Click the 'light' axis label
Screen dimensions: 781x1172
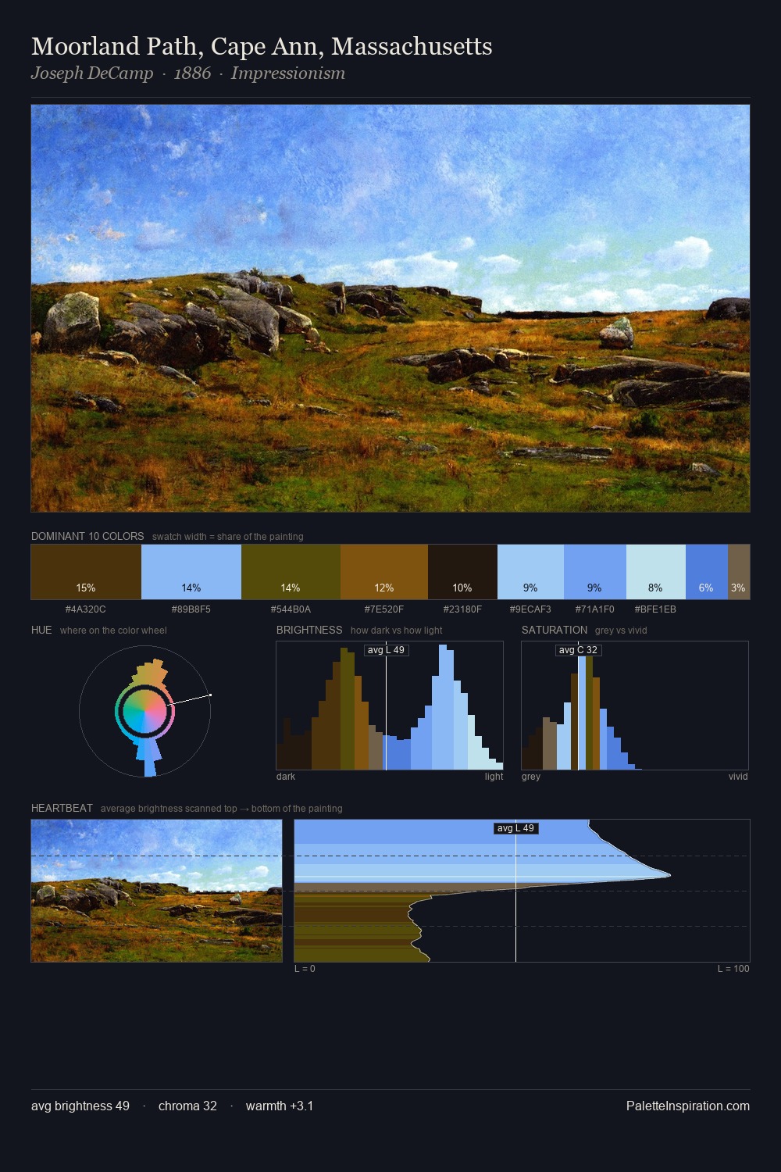494,777
